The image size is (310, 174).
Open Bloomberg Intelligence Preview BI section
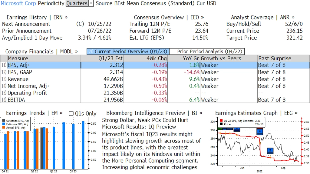click(154, 113)
